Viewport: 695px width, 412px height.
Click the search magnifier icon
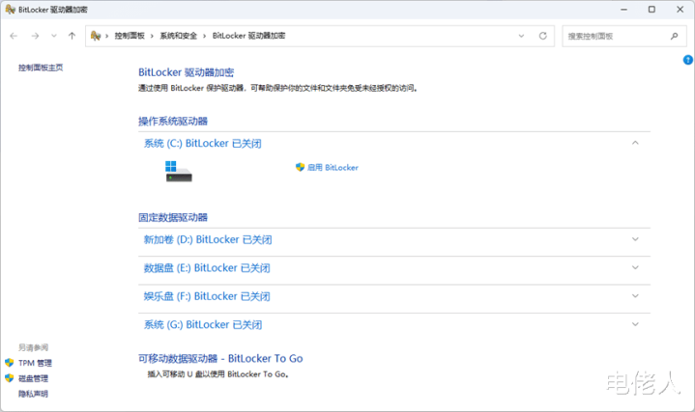coord(674,37)
